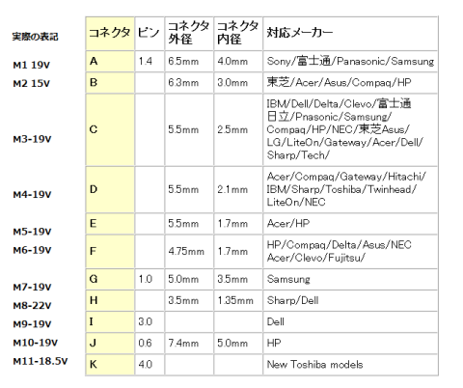Image resolution: width=463 pixels, height=388 pixels.
Task: Select the M8-22V label
Action: click(x=32, y=306)
